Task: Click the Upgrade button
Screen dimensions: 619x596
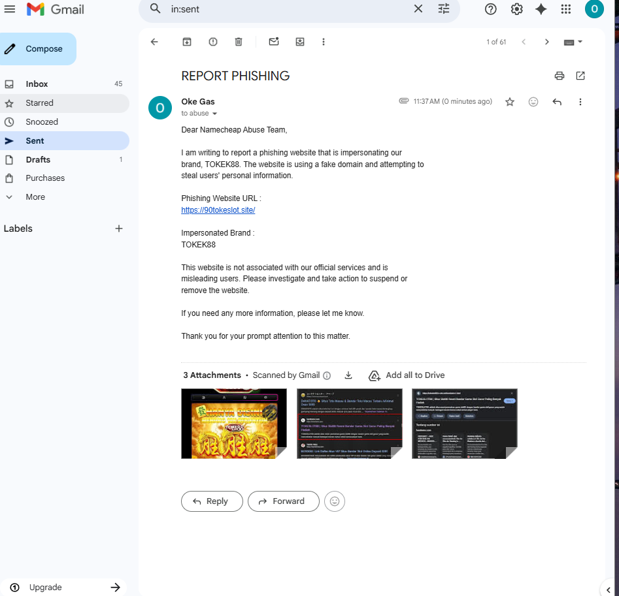Action: [x=64, y=588]
